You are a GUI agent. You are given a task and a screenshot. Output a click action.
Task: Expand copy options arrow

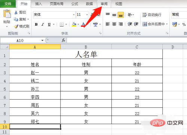pyautogui.click(x=28, y=19)
